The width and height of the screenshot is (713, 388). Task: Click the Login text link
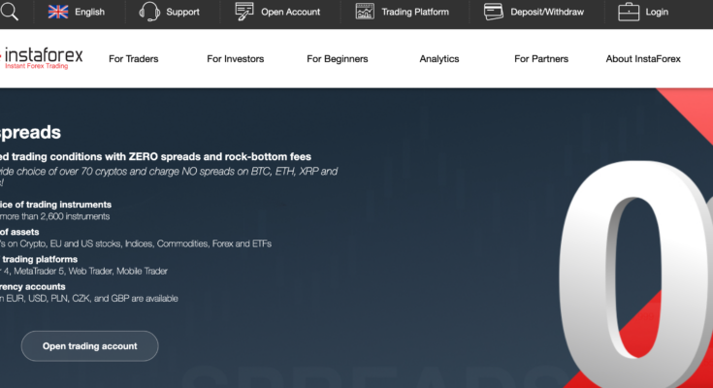pos(657,12)
